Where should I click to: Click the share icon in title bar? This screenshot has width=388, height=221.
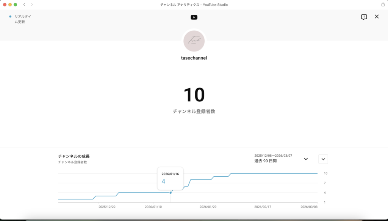point(383,5)
